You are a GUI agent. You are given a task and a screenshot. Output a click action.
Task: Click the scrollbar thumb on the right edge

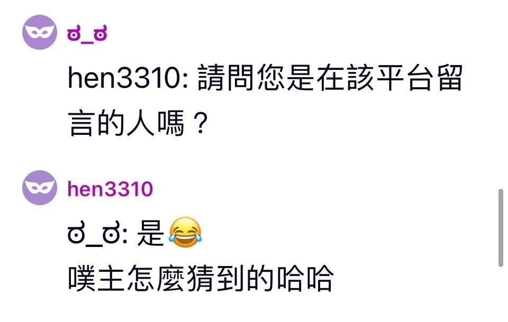(x=501, y=228)
